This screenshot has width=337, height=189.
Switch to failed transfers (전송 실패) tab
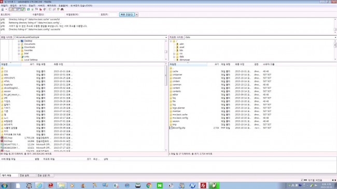(x=27, y=175)
